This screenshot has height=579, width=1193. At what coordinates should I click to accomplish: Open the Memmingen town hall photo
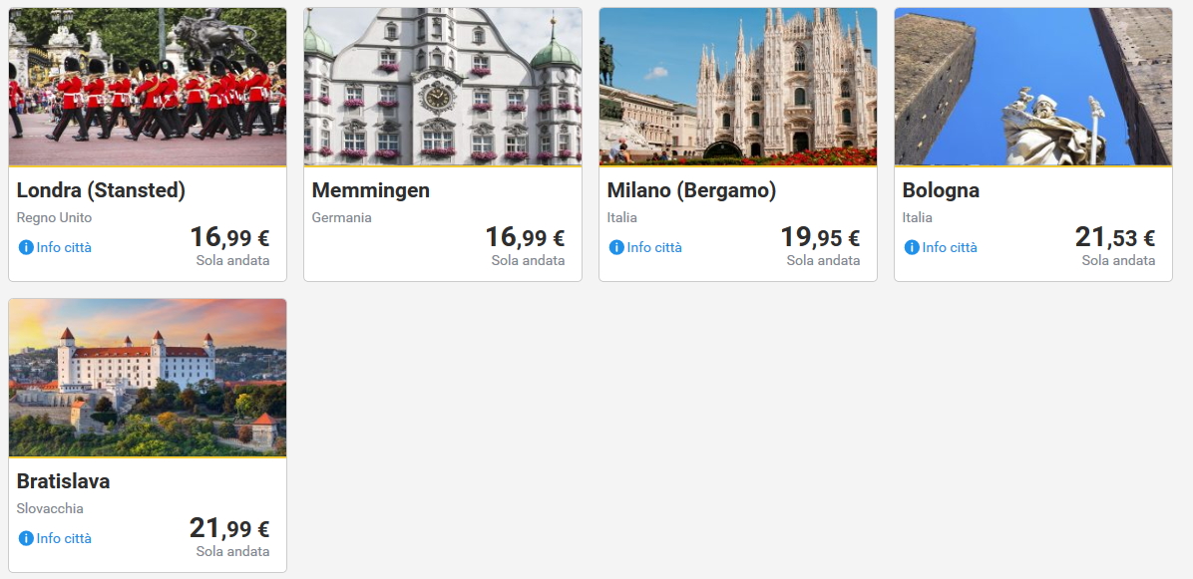pos(443,87)
